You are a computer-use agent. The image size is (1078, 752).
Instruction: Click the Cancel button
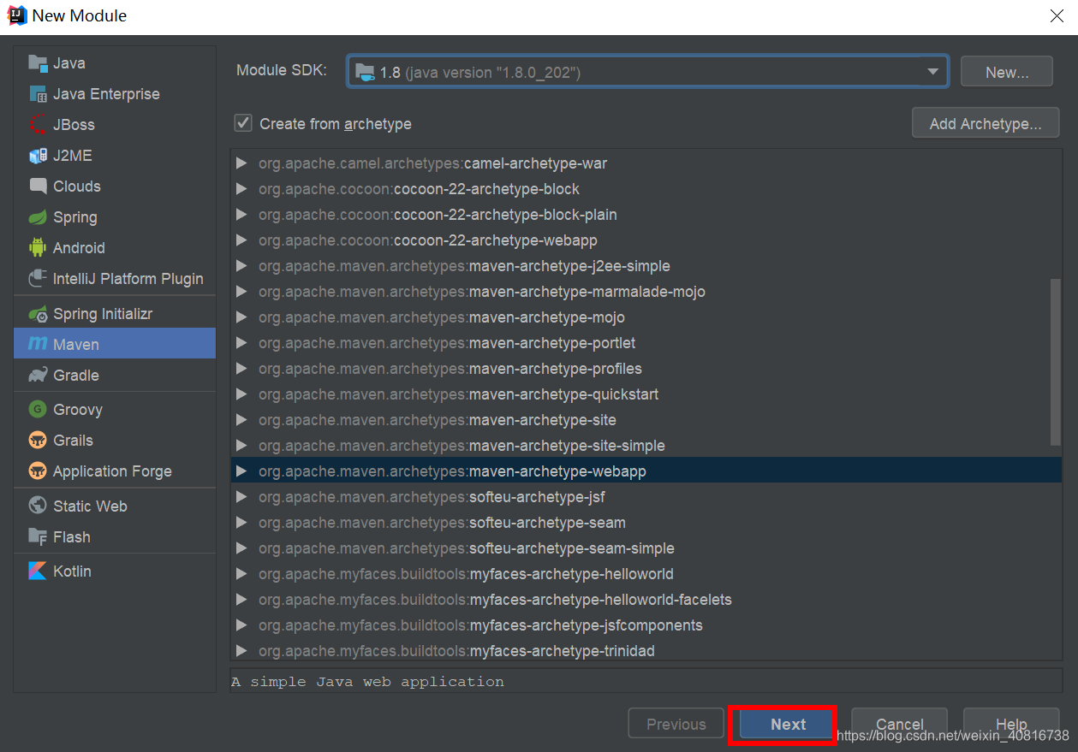[899, 725]
